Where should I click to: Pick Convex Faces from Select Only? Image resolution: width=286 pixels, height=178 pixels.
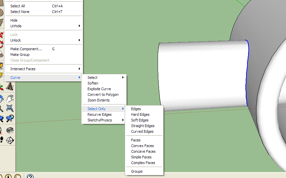[x=142, y=146]
